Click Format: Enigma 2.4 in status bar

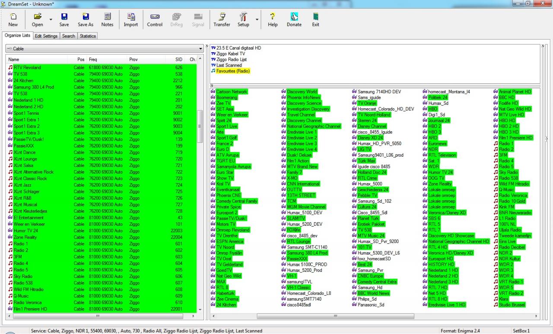pyautogui.click(x=460, y=331)
